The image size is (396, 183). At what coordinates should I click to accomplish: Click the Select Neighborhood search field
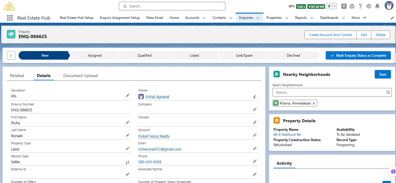point(330,92)
